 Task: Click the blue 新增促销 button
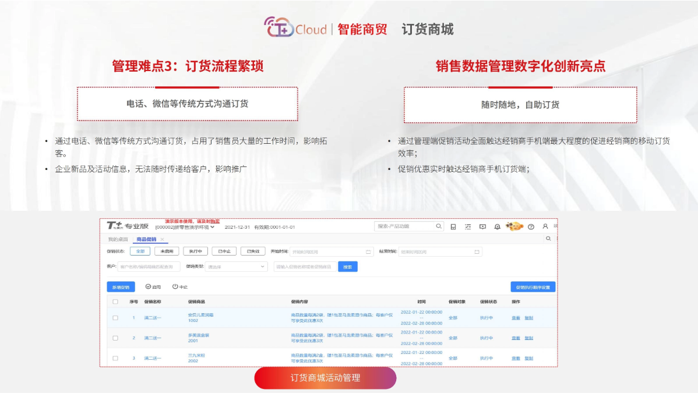(121, 287)
